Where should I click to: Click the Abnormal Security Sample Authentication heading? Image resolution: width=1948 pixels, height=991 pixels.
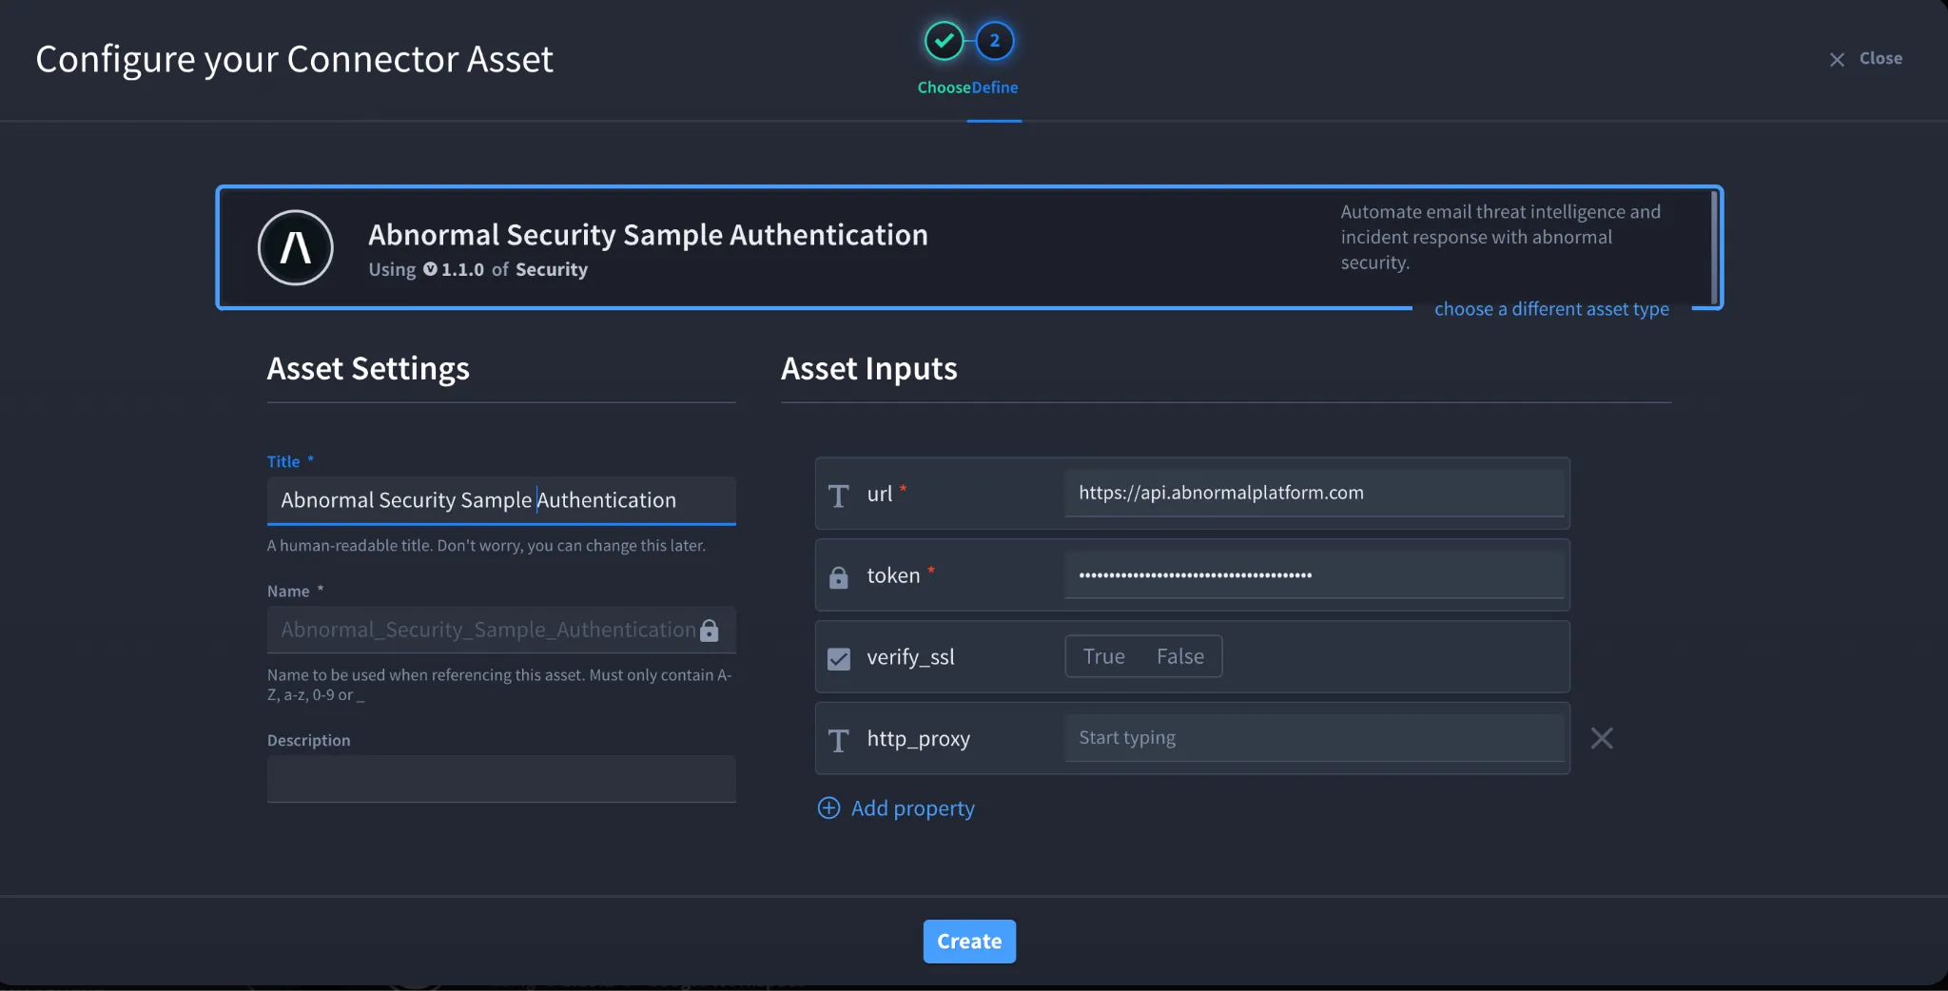(648, 234)
